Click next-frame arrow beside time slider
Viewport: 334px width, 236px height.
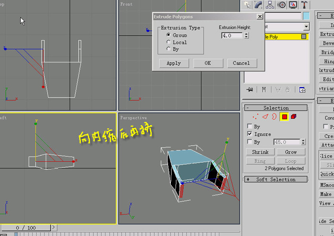tap(53, 227)
